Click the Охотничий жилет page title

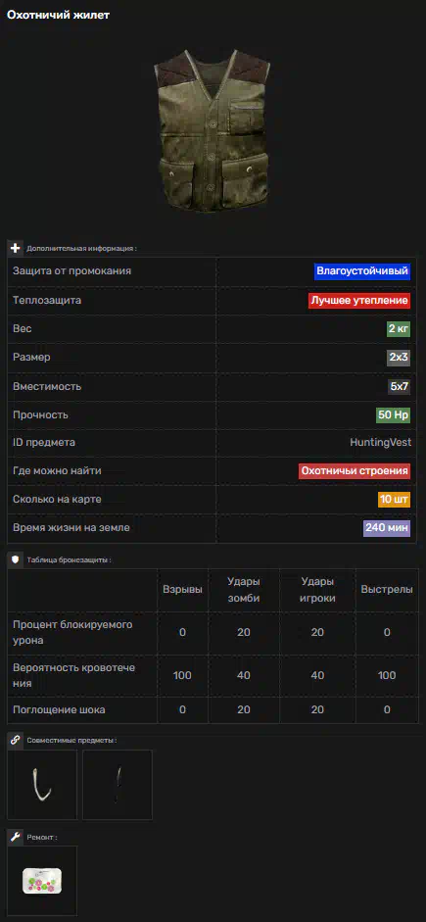58,16
